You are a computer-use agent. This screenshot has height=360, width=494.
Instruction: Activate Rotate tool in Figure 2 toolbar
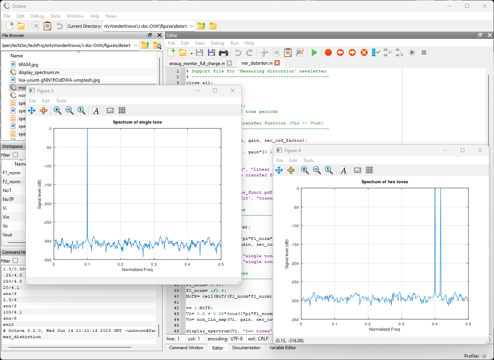(x=44, y=111)
